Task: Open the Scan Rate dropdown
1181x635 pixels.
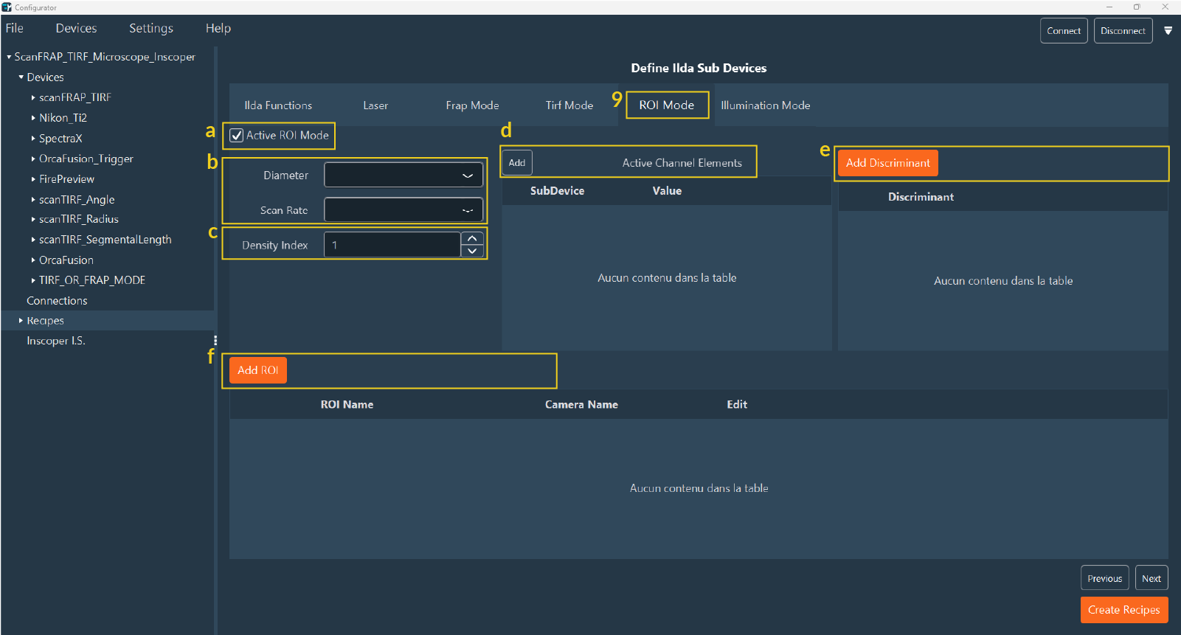Action: [x=404, y=210]
